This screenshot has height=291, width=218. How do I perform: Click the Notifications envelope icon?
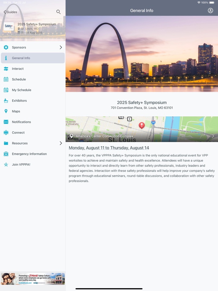coord(6,122)
